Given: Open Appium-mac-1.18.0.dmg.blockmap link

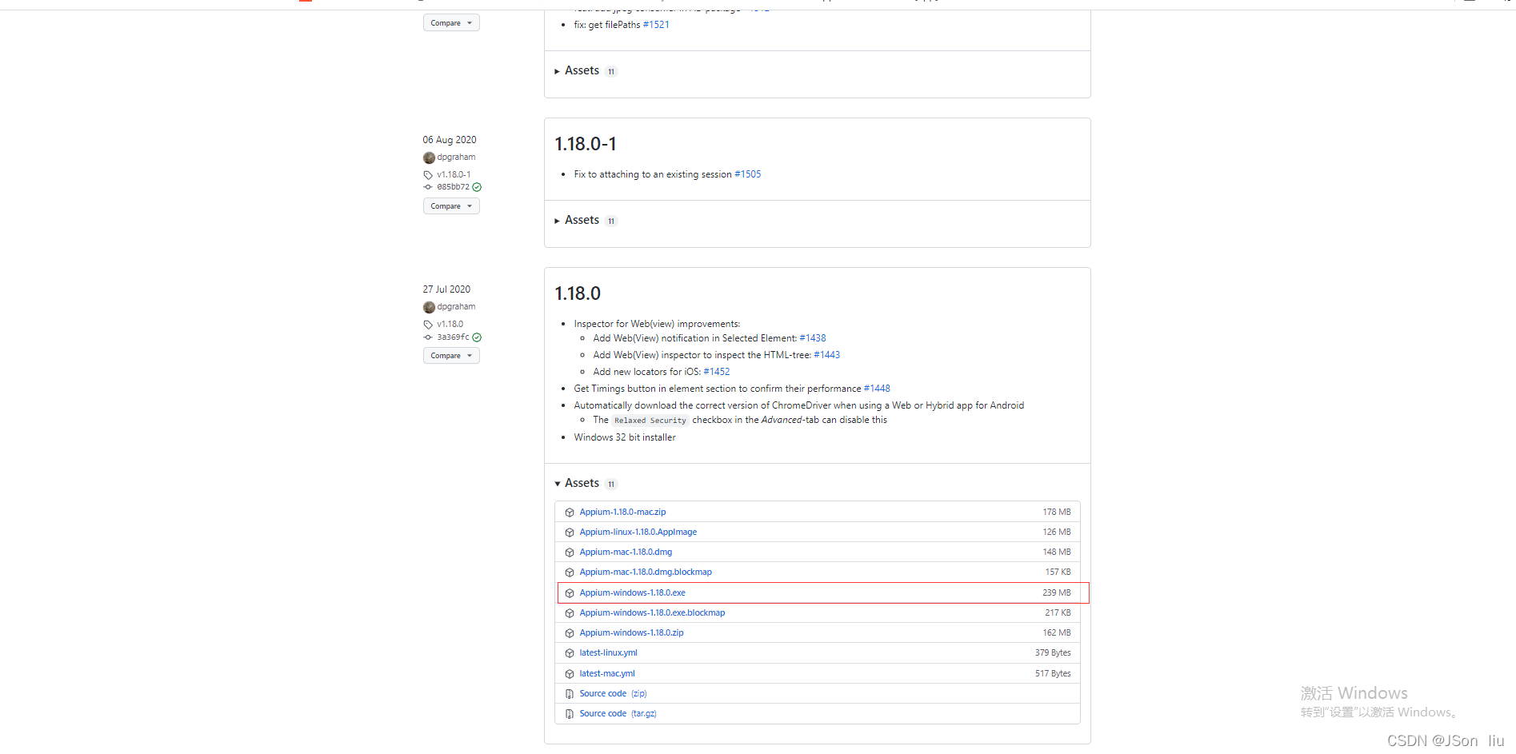Looking at the screenshot, I should coord(646,572).
